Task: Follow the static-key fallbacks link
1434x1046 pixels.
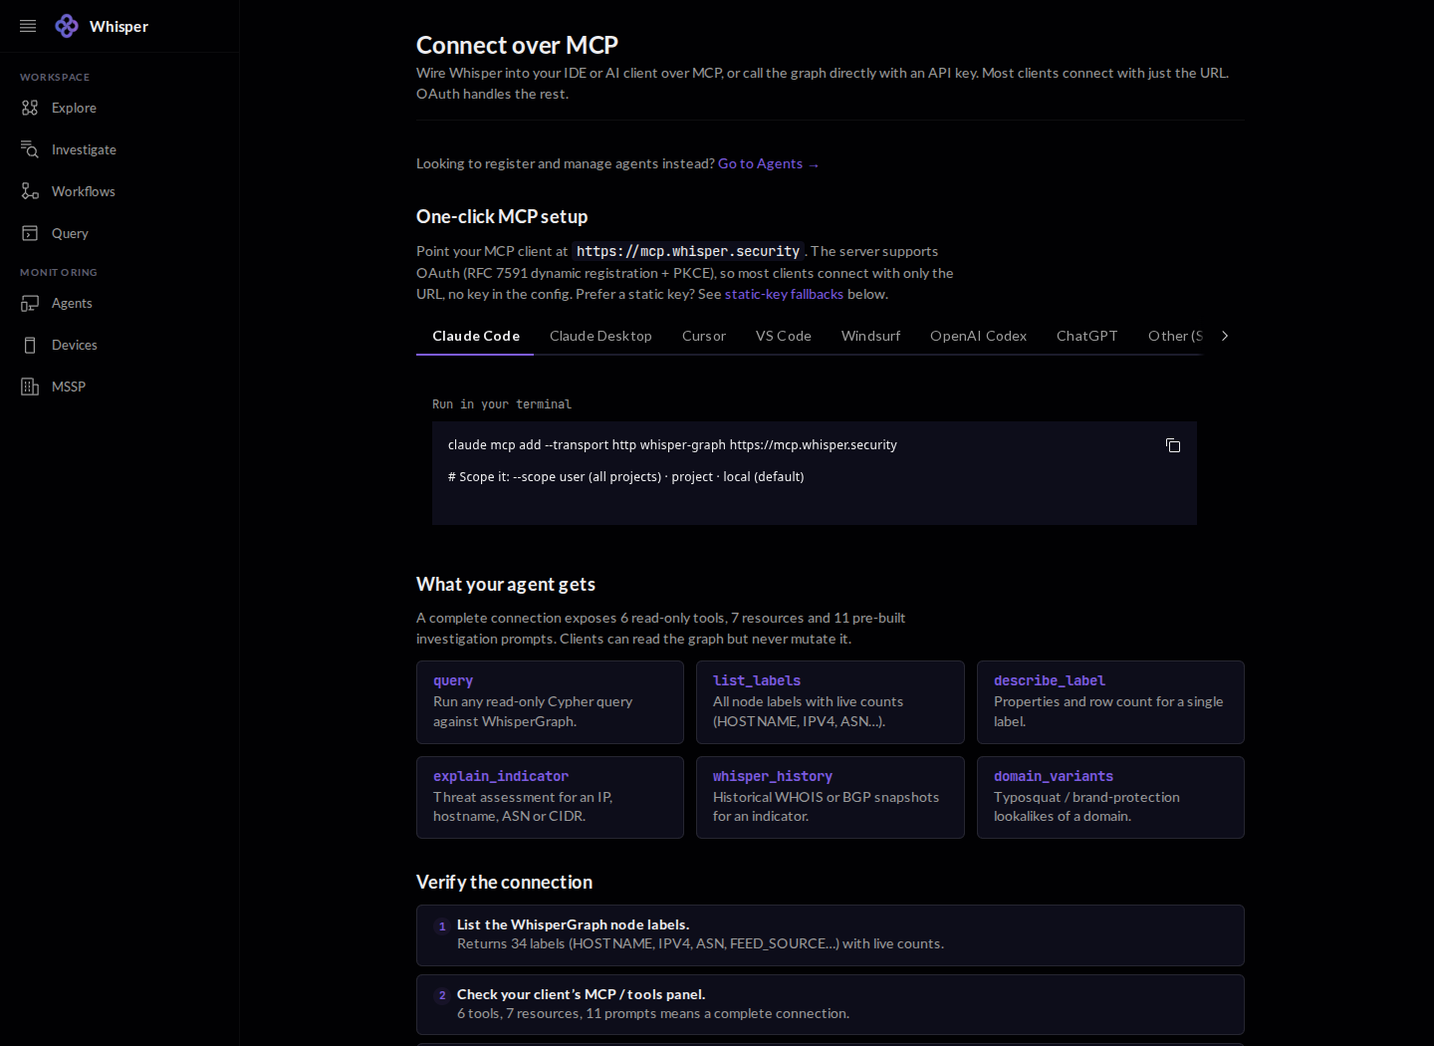Action: pos(784,294)
